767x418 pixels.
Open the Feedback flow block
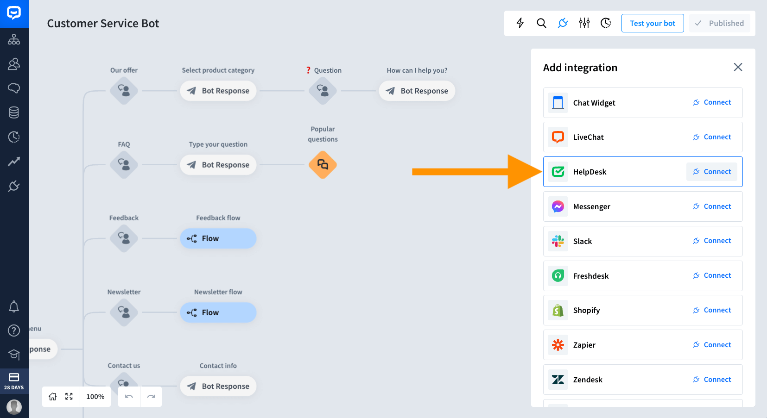click(218, 238)
